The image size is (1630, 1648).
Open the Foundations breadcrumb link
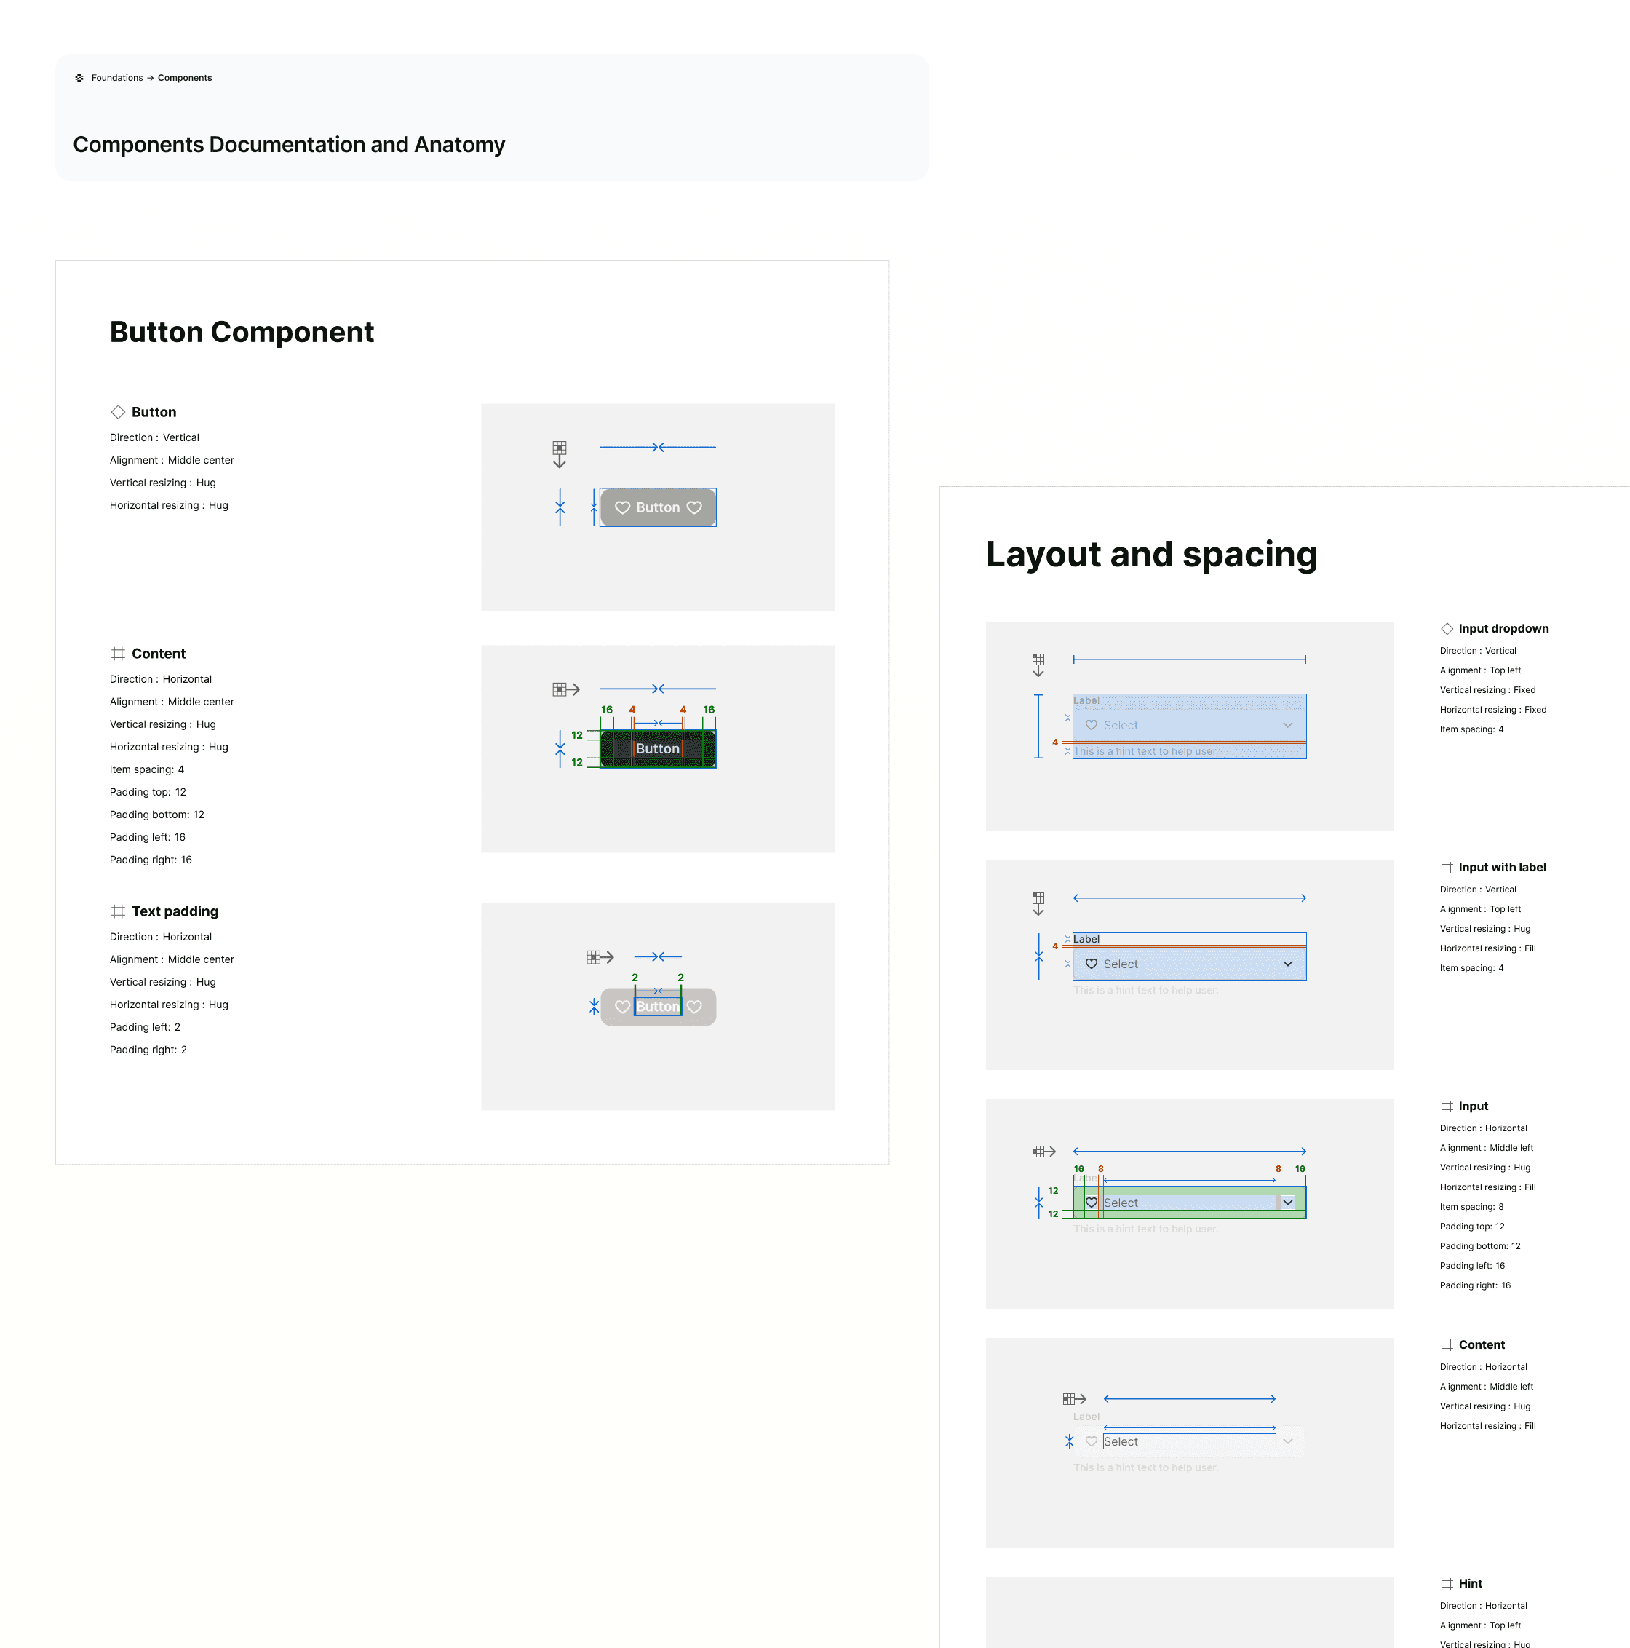pyautogui.click(x=117, y=78)
